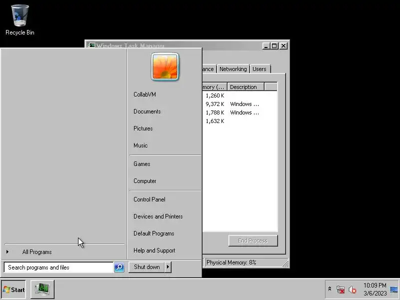
Task: Select the process row with 1,788 K
Action: [x=240, y=112]
